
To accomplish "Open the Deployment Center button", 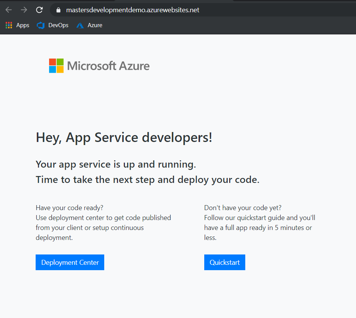I will (70, 263).
